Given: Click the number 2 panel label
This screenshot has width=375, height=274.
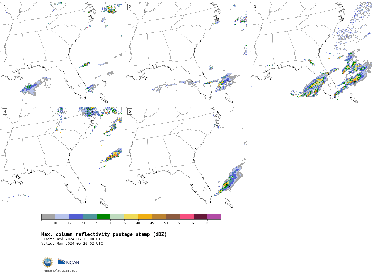Looking at the screenshot, I should (130, 7).
